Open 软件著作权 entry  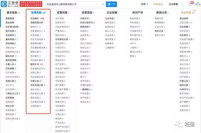click(x=136, y=35)
